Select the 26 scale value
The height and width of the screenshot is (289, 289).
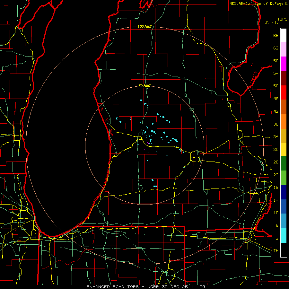tap(276, 162)
